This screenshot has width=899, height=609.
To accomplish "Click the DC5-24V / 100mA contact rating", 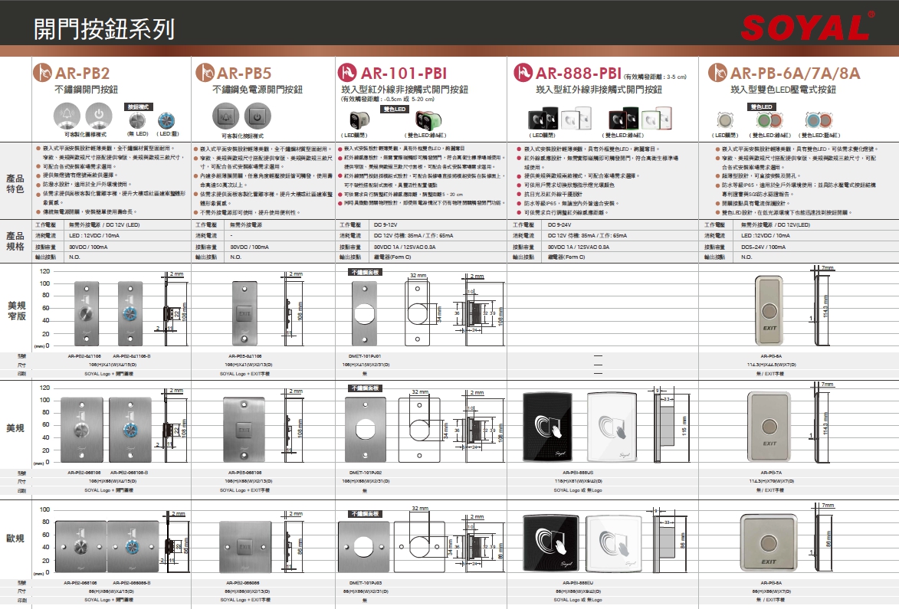I will pos(763,247).
